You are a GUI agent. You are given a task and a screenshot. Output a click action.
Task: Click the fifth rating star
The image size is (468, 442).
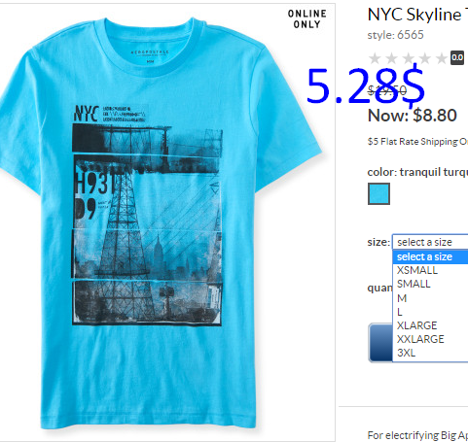click(442, 58)
